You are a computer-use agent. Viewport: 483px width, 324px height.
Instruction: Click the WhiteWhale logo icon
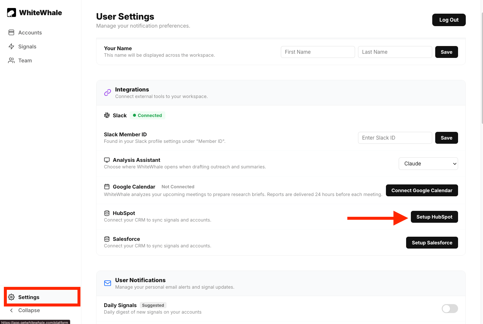click(x=12, y=12)
